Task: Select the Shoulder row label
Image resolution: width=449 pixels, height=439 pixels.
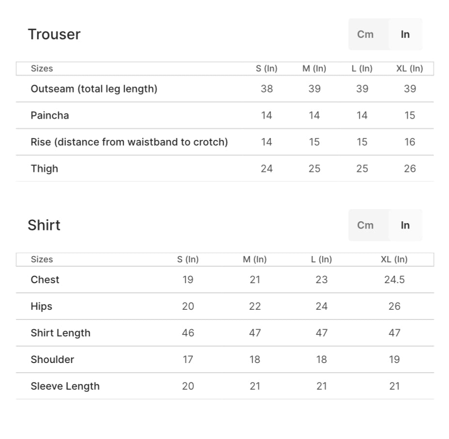Action: 52,359
